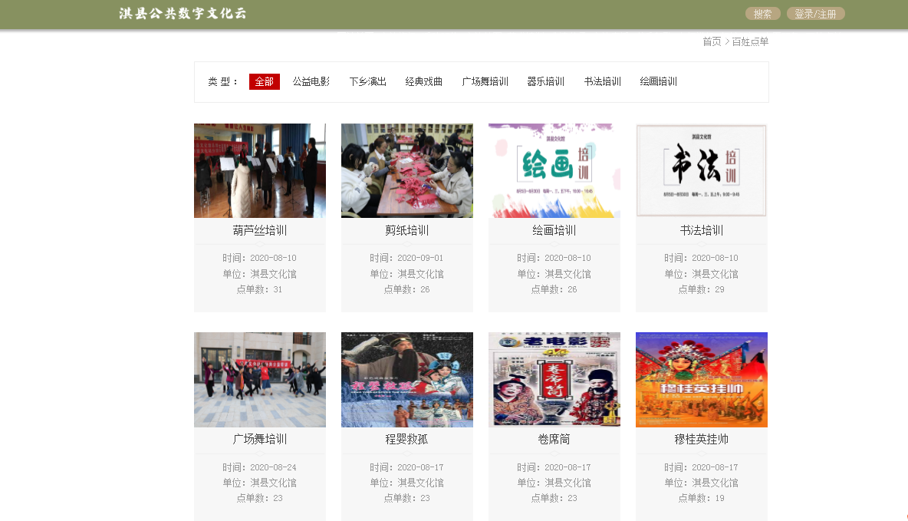Open the 卷席筒 poster thumbnail

(x=554, y=380)
